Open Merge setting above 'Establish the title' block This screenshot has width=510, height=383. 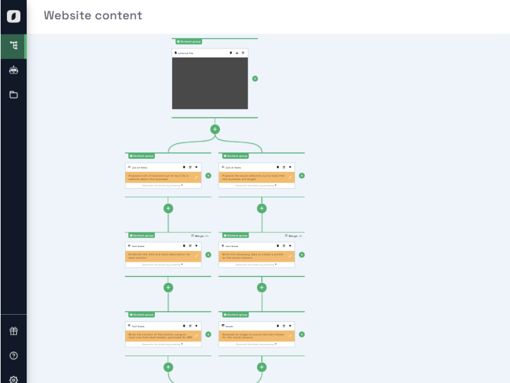point(196,236)
